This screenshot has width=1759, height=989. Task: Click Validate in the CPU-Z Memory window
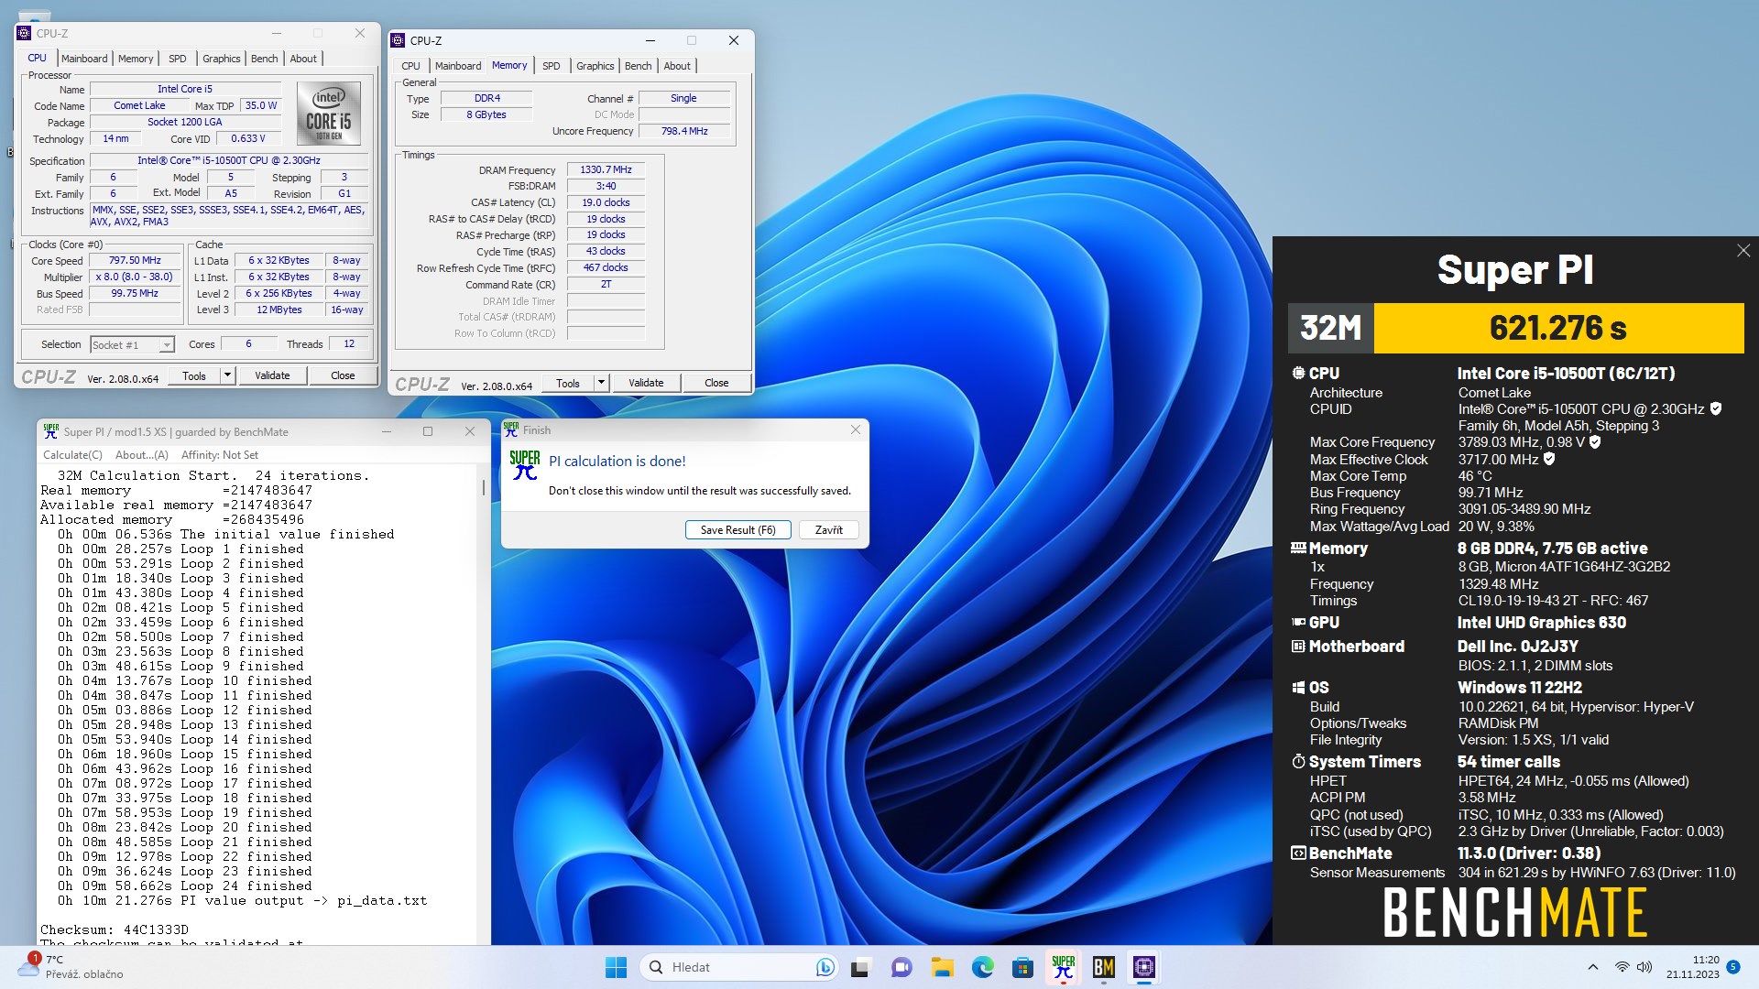[646, 383]
